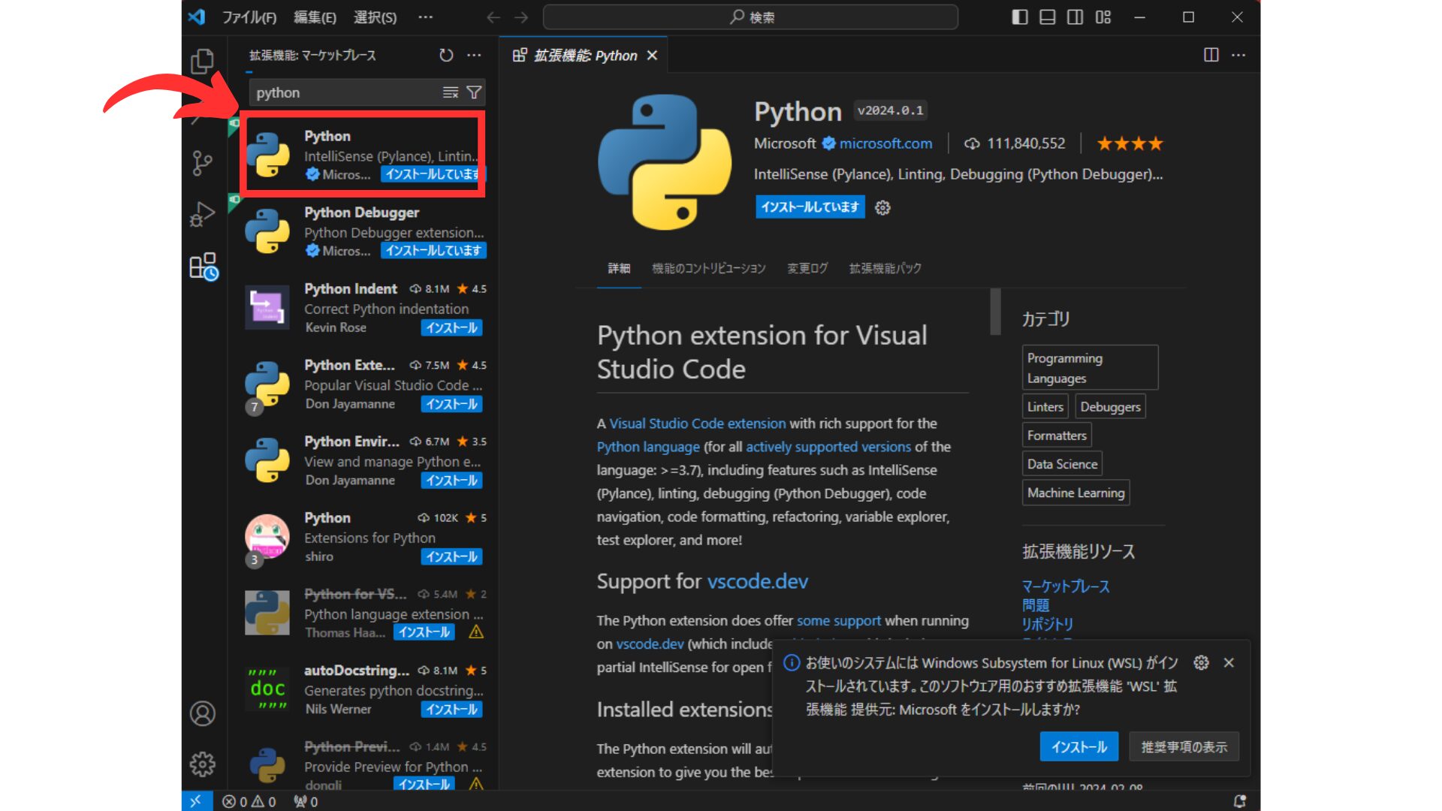This screenshot has width=1442, height=811.
Task: Click the extension details scrollbar thumb
Action: coord(995,312)
